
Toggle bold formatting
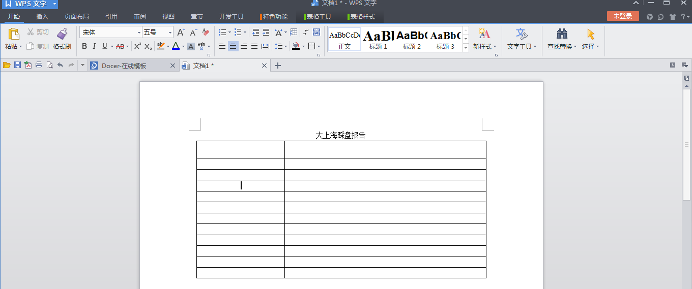[84, 46]
